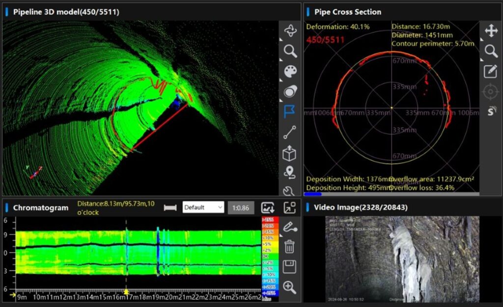Click the color palette icon in 3D toolbar
The width and height of the screenshot is (503, 307).
(290, 72)
